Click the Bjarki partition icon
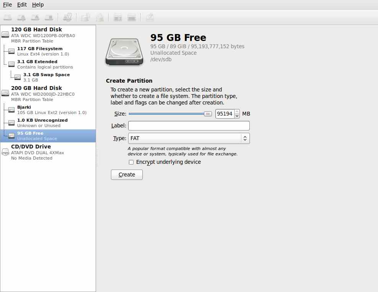The image size is (378, 292). coord(11,110)
